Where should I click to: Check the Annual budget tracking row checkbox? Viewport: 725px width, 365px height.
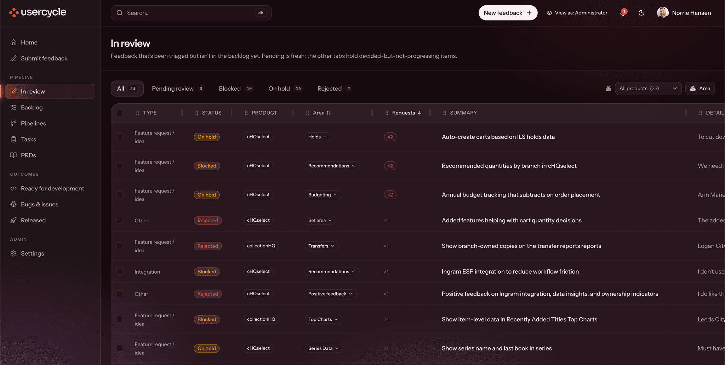pos(120,195)
